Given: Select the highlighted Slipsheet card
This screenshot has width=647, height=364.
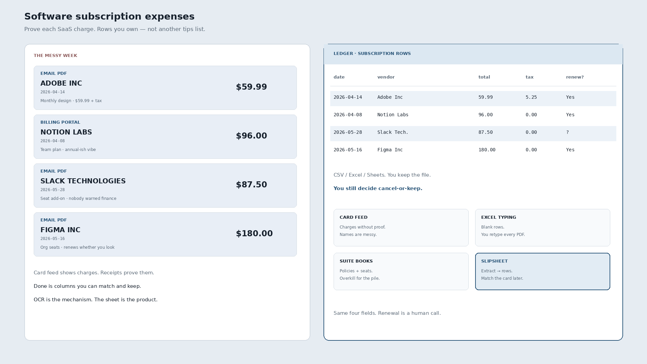Looking at the screenshot, I should coord(543,271).
